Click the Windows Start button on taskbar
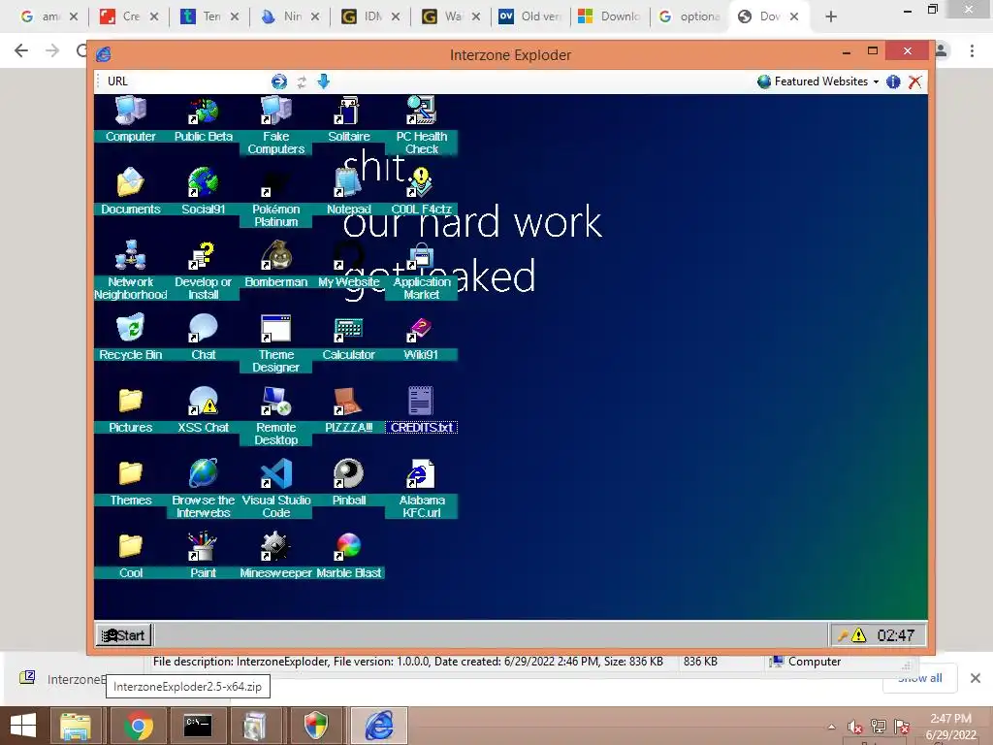This screenshot has width=993, height=745. point(23,726)
